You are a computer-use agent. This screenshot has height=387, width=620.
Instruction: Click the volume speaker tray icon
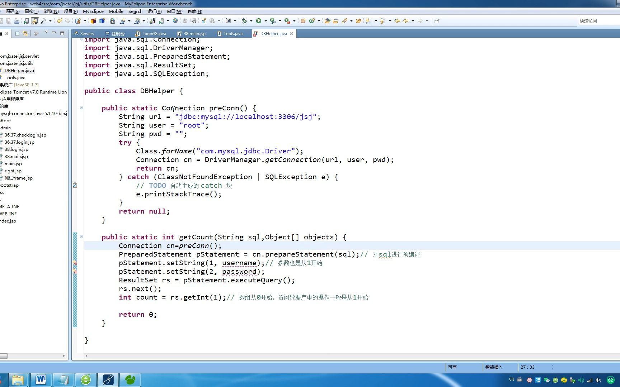[598, 380]
